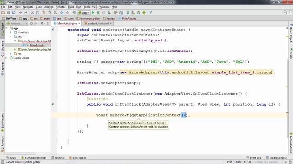The width and height of the screenshot is (293, 164).
Task: Click the collapse all icon in project pane
Action: 36,23
